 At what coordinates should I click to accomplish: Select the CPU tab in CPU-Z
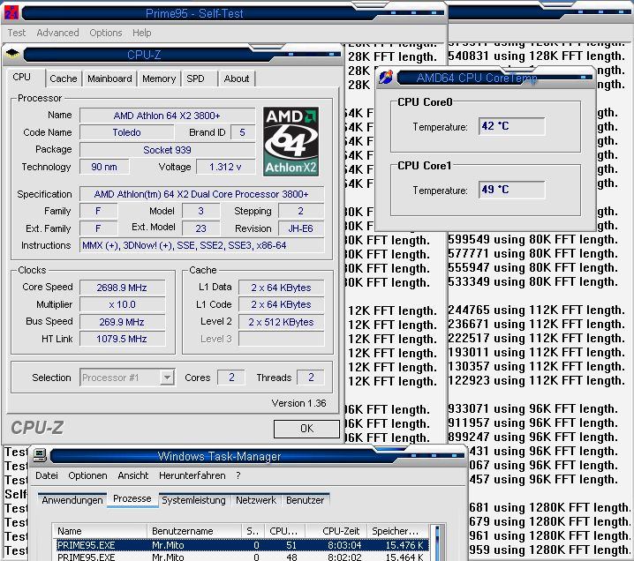tap(22, 77)
